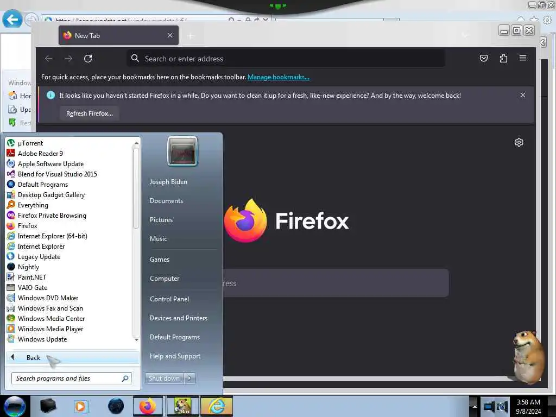Click the black box taskbar icon
The width and height of the screenshot is (556, 417).
pyautogui.click(x=48, y=406)
